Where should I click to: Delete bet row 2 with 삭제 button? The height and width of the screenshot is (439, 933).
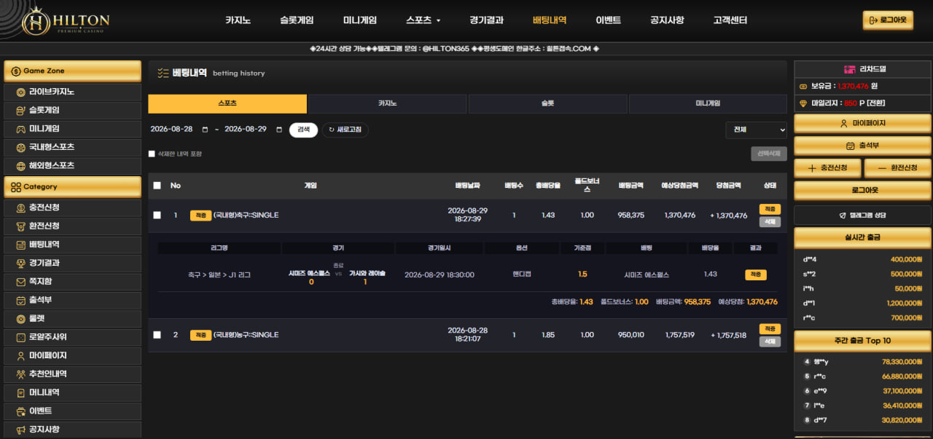pos(770,341)
